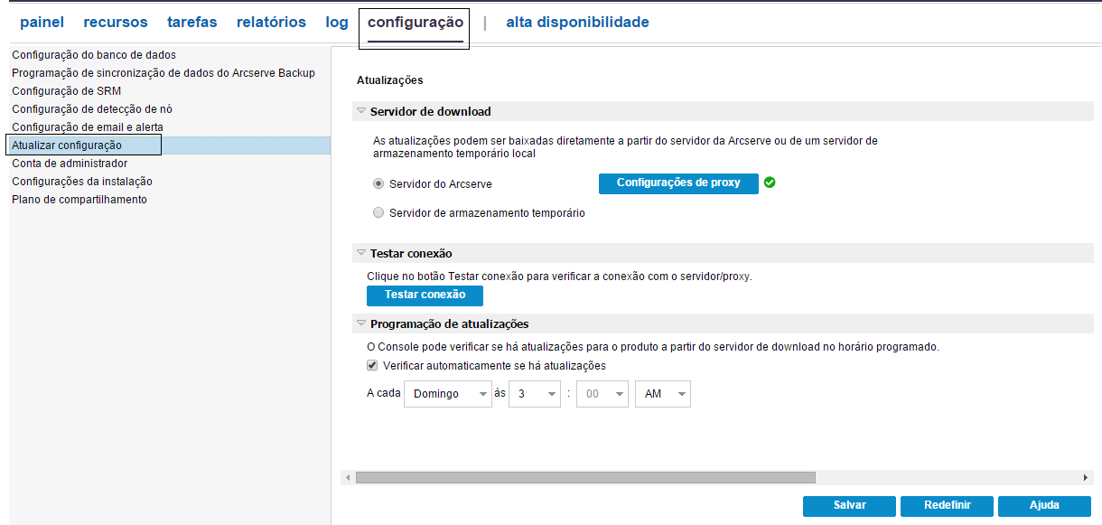
Task: Go to the relatórios tab
Action: point(271,22)
